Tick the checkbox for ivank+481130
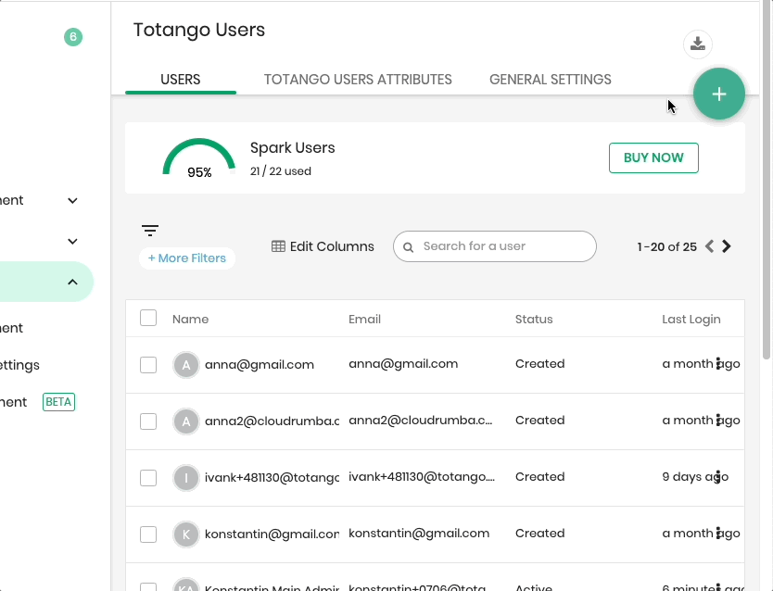Image resolution: width=773 pixels, height=591 pixels. tap(148, 478)
